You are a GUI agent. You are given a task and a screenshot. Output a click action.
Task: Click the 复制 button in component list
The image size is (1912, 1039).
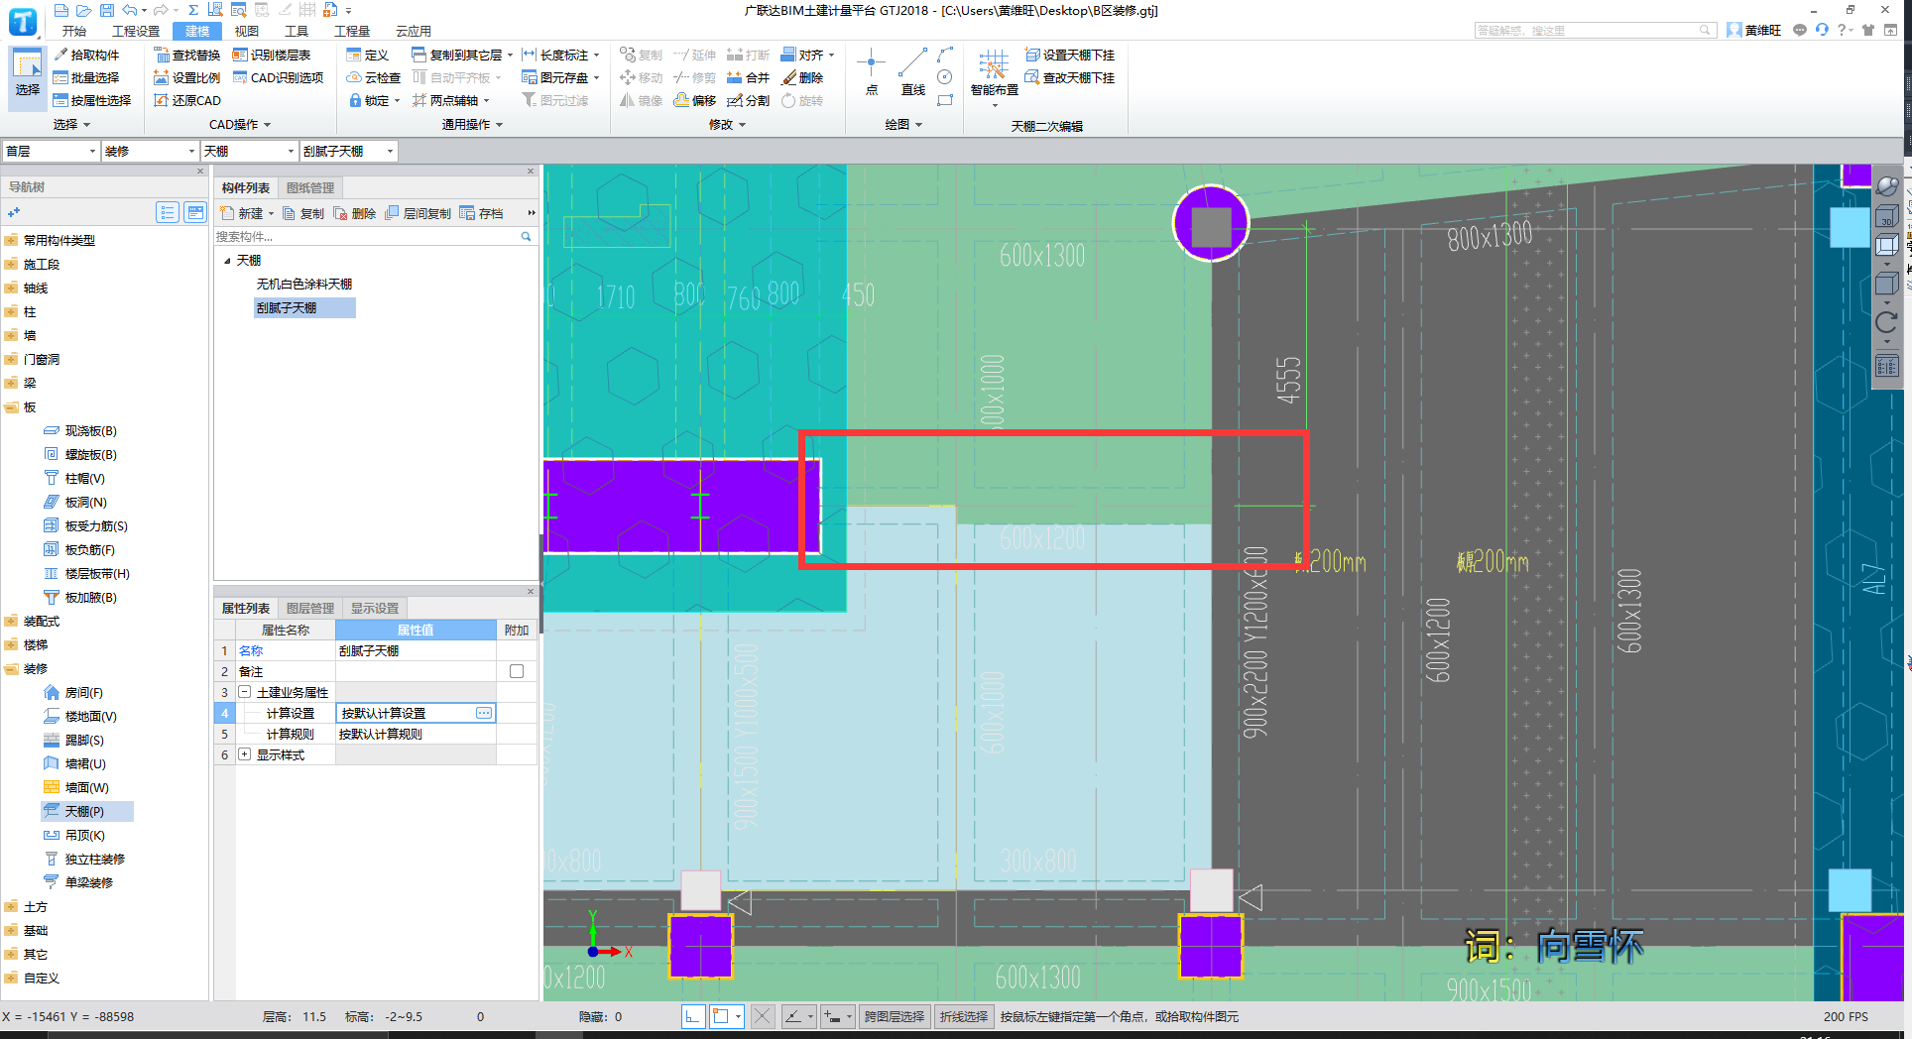pyautogui.click(x=303, y=213)
